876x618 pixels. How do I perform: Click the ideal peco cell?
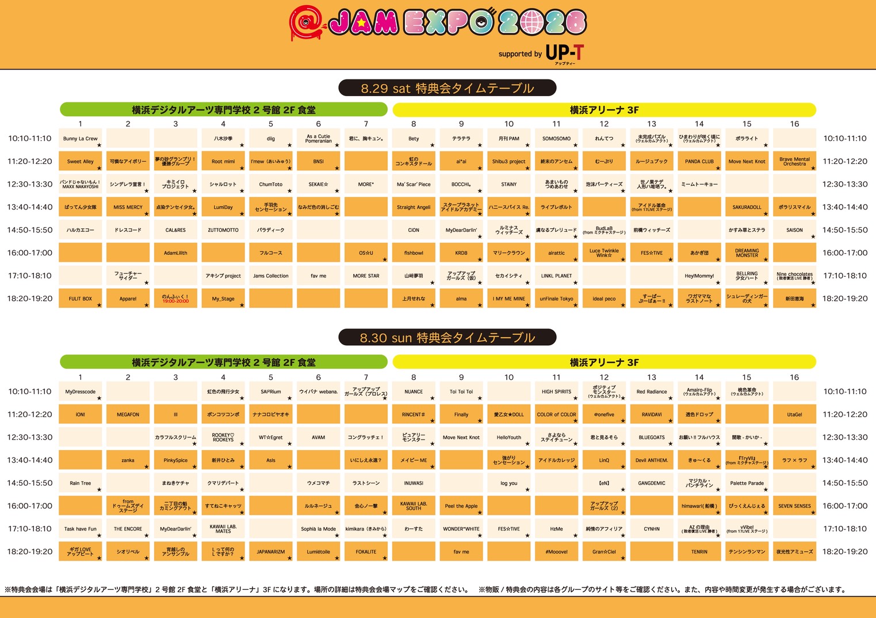(x=604, y=299)
